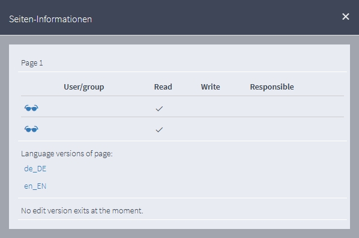The width and height of the screenshot is (359, 238).
Task: Click the glasses icon in the first row
Action: pos(31,108)
